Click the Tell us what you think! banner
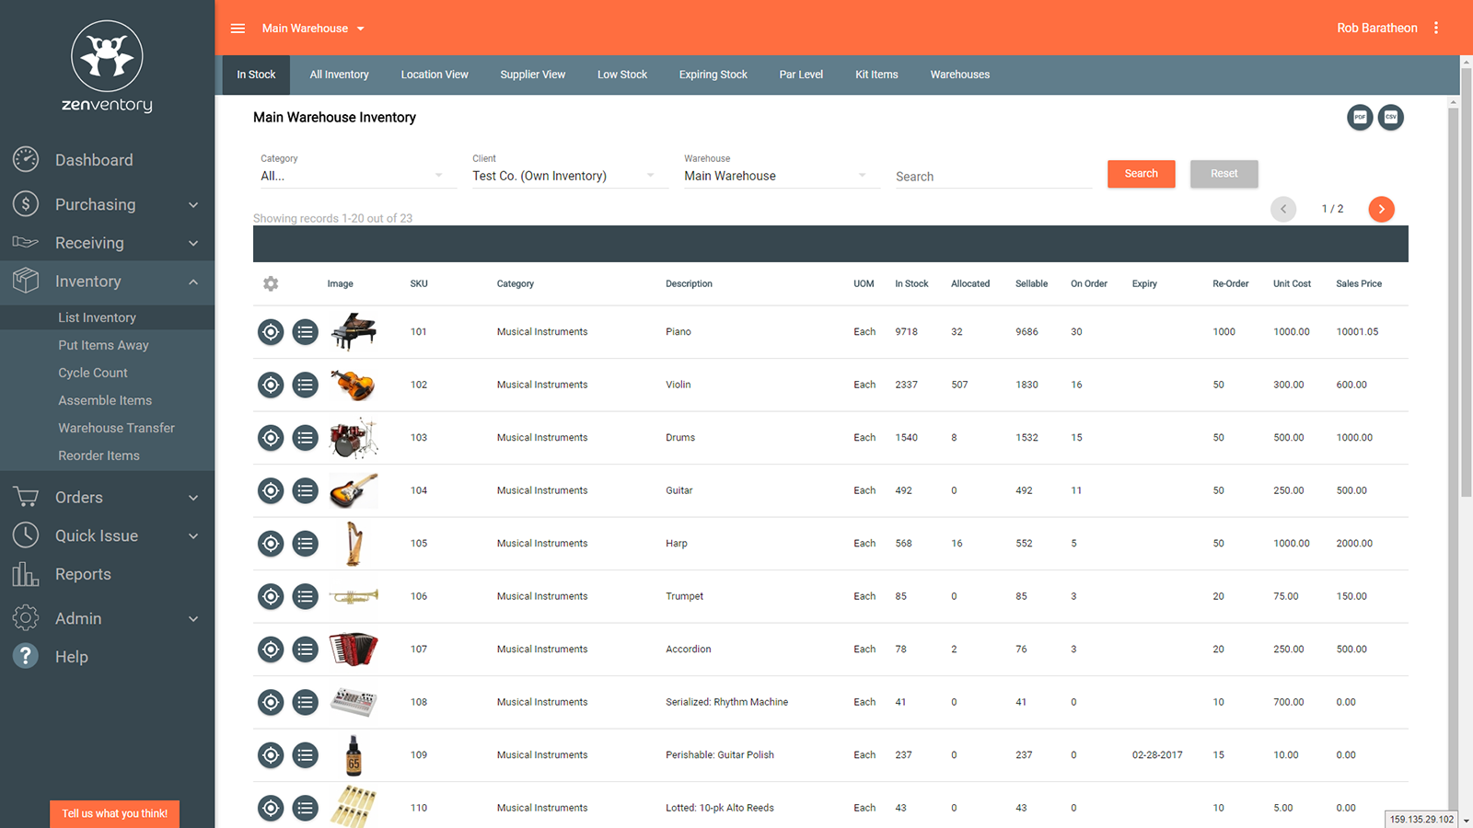 [x=113, y=813]
